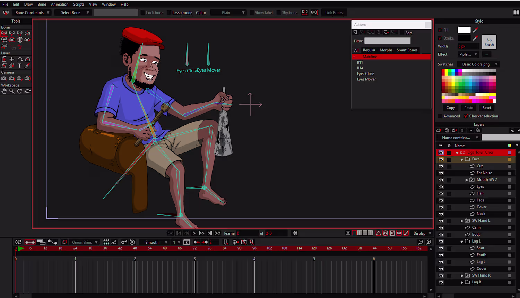520x298 pixels.
Task: Open the bone Color dropdown set to Plain
Action: coord(228,13)
